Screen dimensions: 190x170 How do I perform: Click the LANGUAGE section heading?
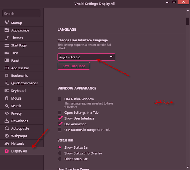67,29
